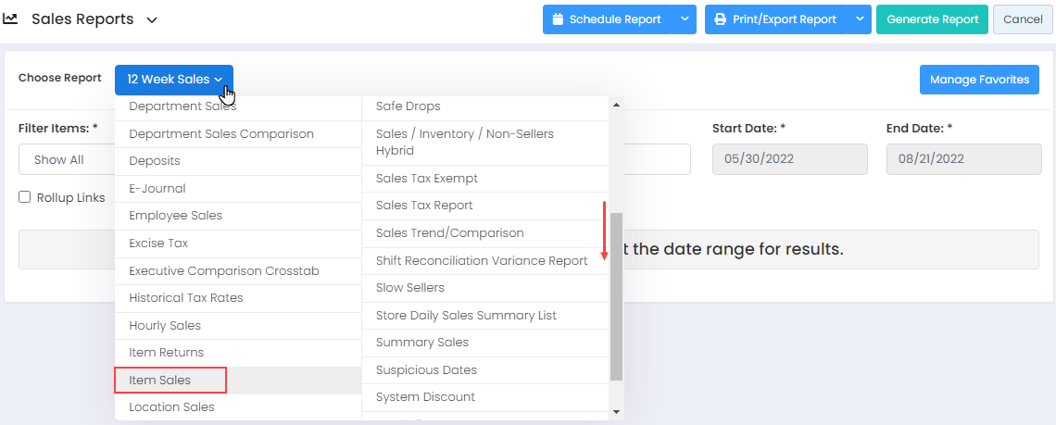The image size is (1056, 425).
Task: Open the Suspicious Dates report
Action: coord(484,369)
